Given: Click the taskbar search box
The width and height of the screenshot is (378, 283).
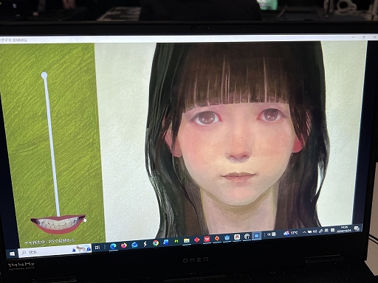Looking at the screenshot, I should click(x=55, y=251).
